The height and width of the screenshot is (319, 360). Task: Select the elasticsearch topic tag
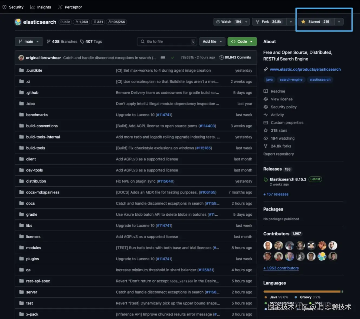(320, 80)
